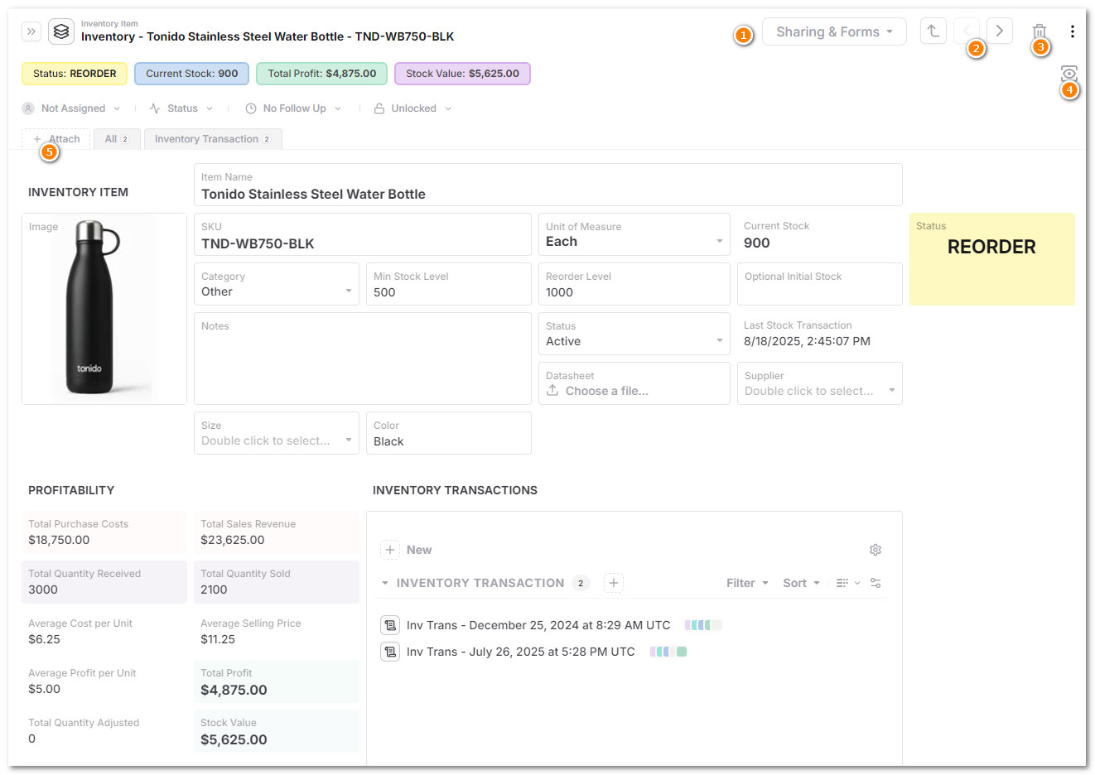
Task: Click plus beside INVENTORY TRANSACTION group header
Action: click(614, 583)
